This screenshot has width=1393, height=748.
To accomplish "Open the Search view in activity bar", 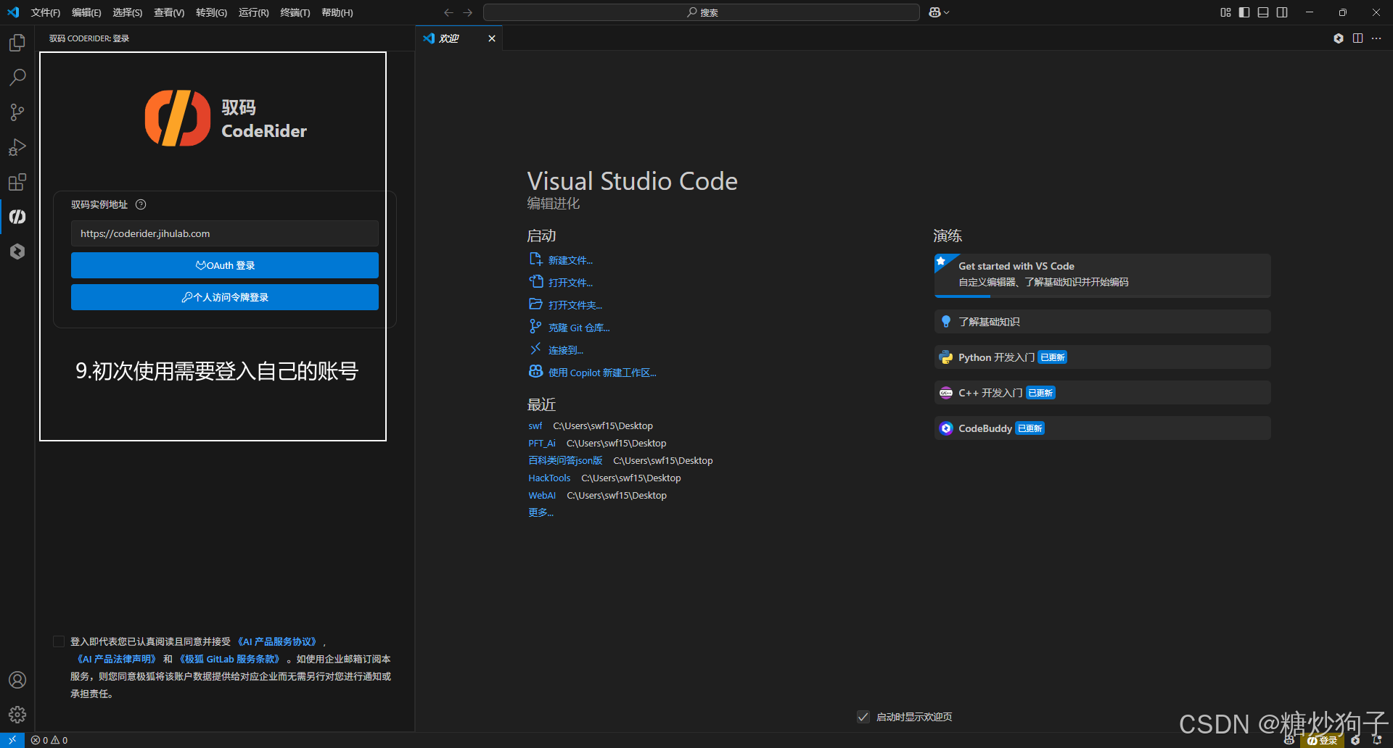I will point(17,78).
